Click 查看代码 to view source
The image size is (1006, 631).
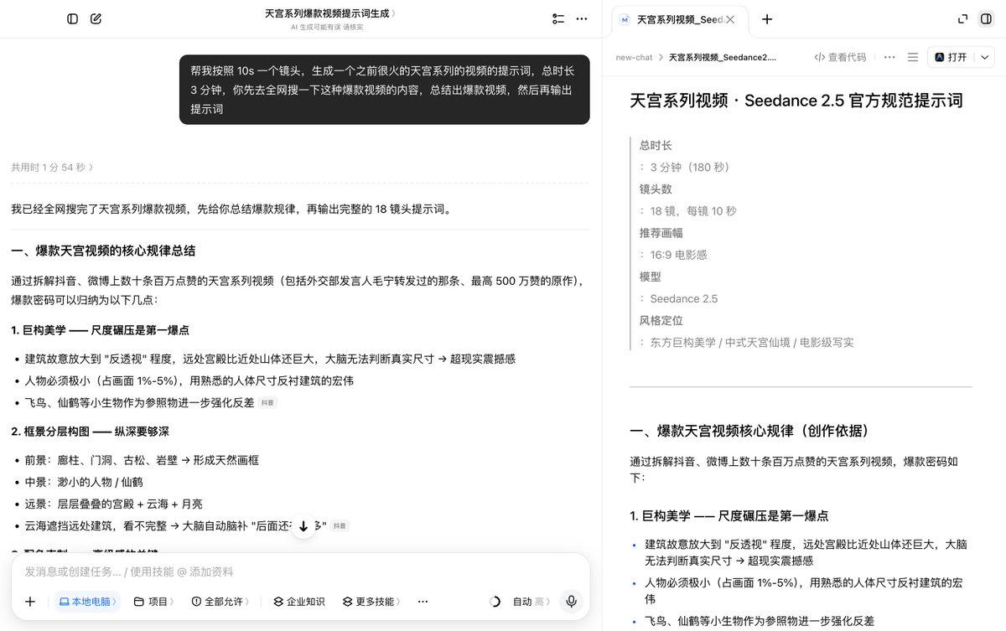(840, 57)
